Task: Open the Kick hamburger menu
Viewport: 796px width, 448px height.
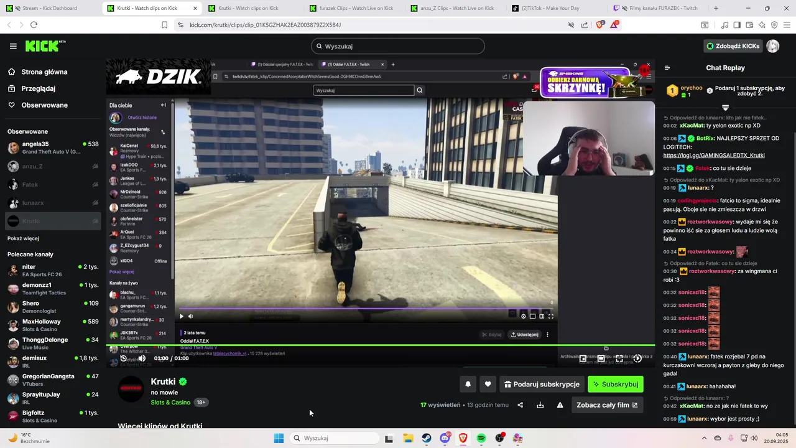Action: [x=13, y=46]
